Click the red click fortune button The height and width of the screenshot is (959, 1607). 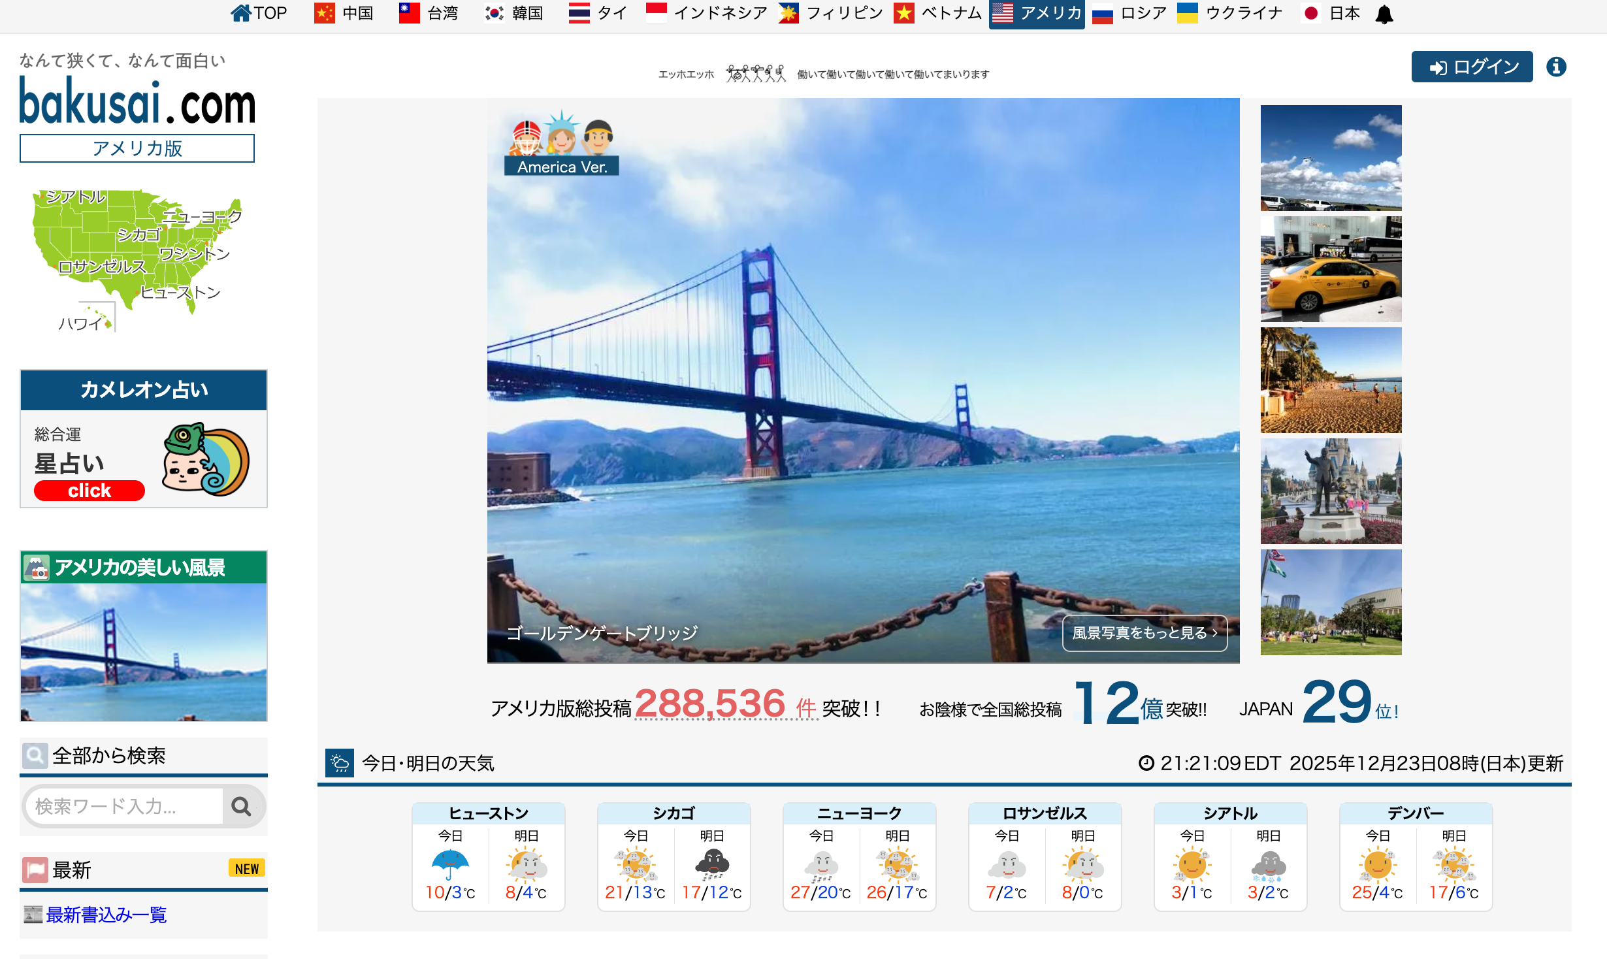[x=89, y=491]
